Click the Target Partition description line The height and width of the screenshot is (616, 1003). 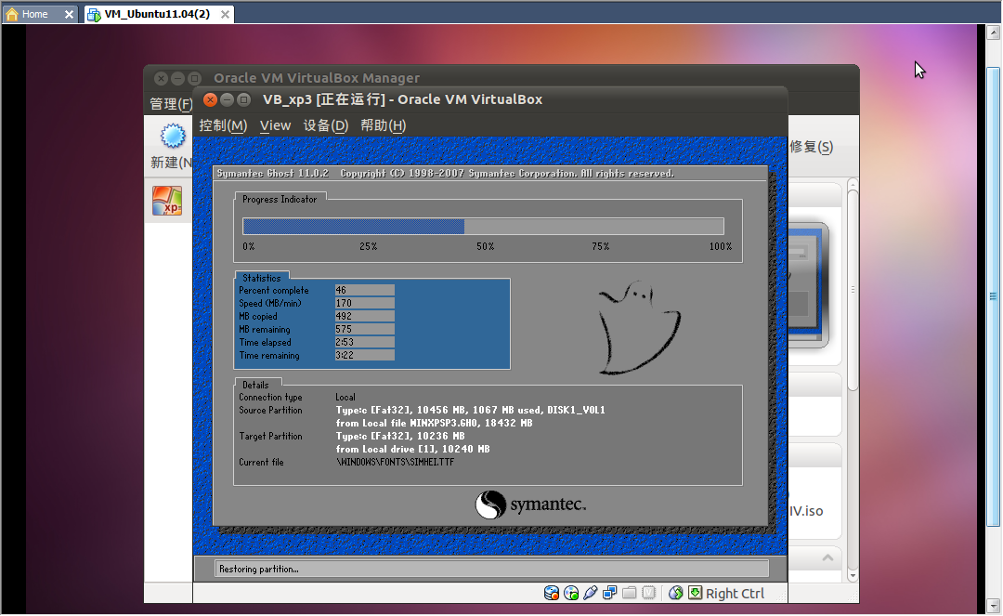pos(400,437)
